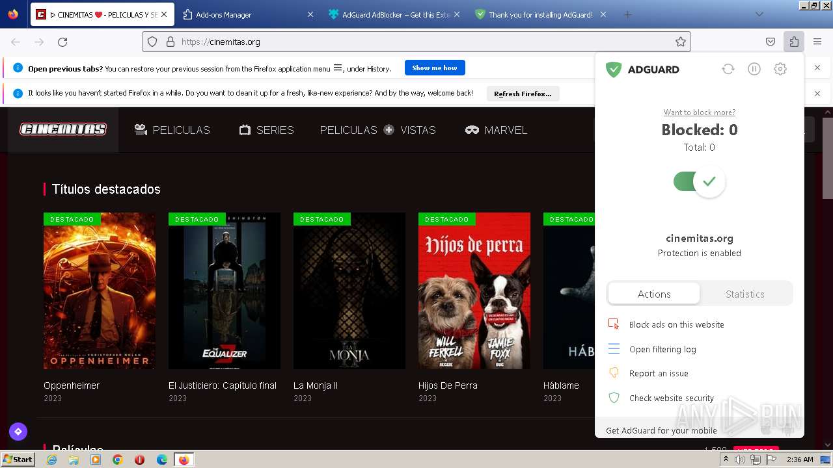833x468 pixels.
Task: Click the Report an issue speech-bubble icon
Action: pyautogui.click(x=614, y=373)
